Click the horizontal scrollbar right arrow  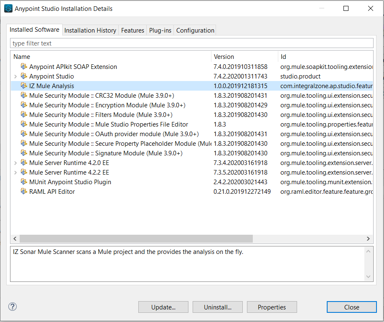(x=368, y=238)
